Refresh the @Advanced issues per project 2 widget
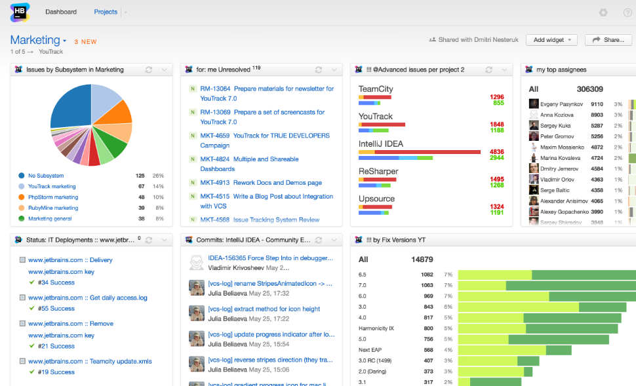 click(488, 69)
